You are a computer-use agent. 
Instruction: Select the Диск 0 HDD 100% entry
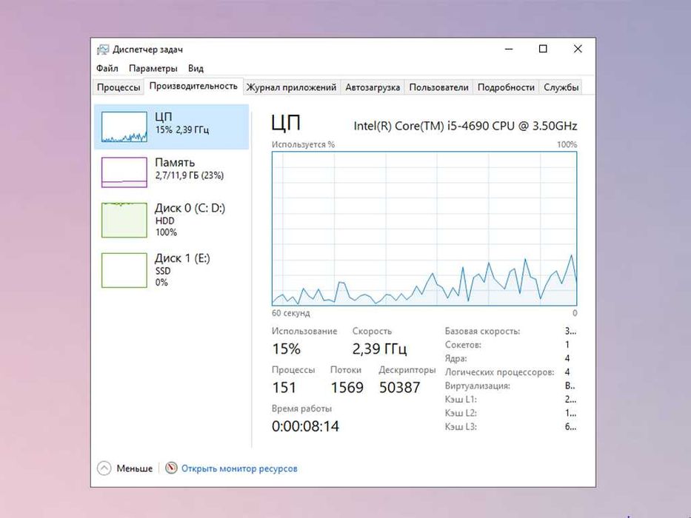(171, 220)
